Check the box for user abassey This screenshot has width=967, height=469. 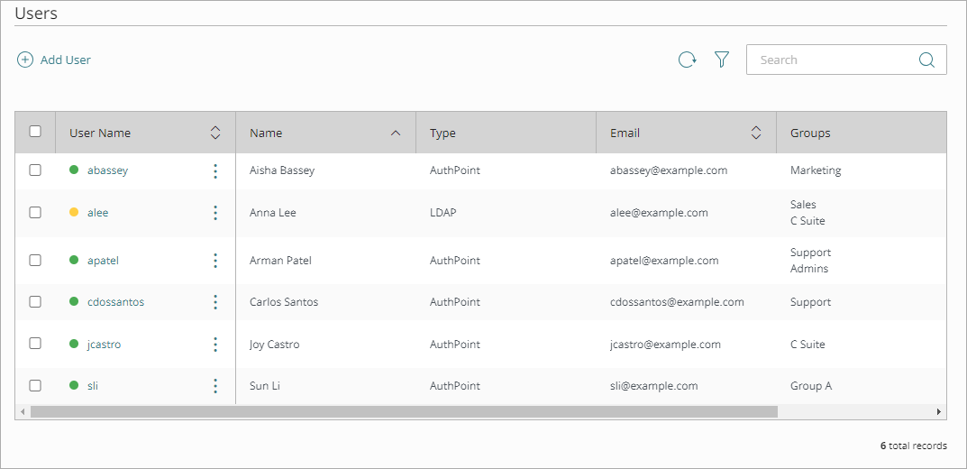35,170
